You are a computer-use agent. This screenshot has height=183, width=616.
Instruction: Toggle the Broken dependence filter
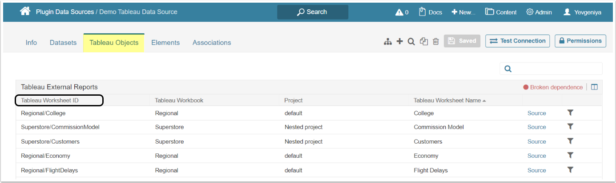[x=553, y=87]
